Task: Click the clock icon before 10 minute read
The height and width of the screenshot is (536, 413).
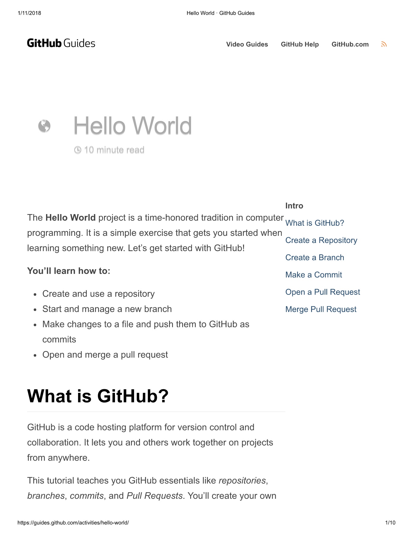Action: [x=78, y=150]
